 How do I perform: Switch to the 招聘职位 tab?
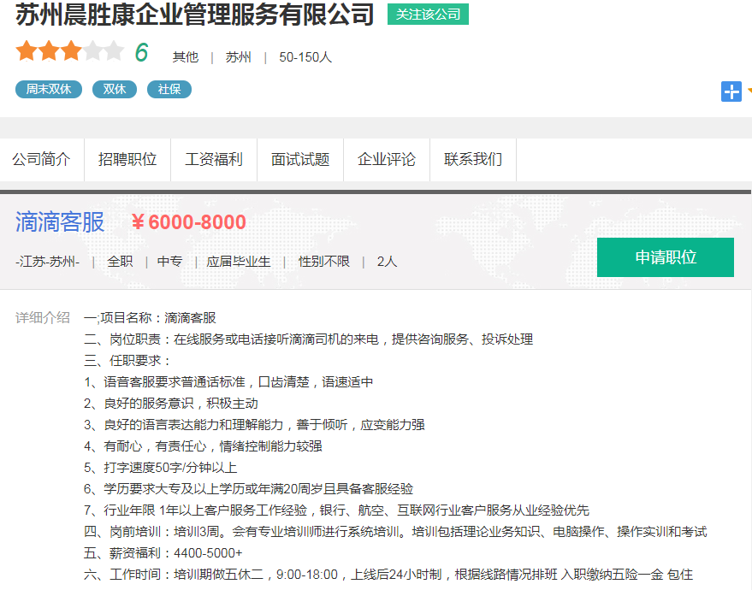coord(127,160)
